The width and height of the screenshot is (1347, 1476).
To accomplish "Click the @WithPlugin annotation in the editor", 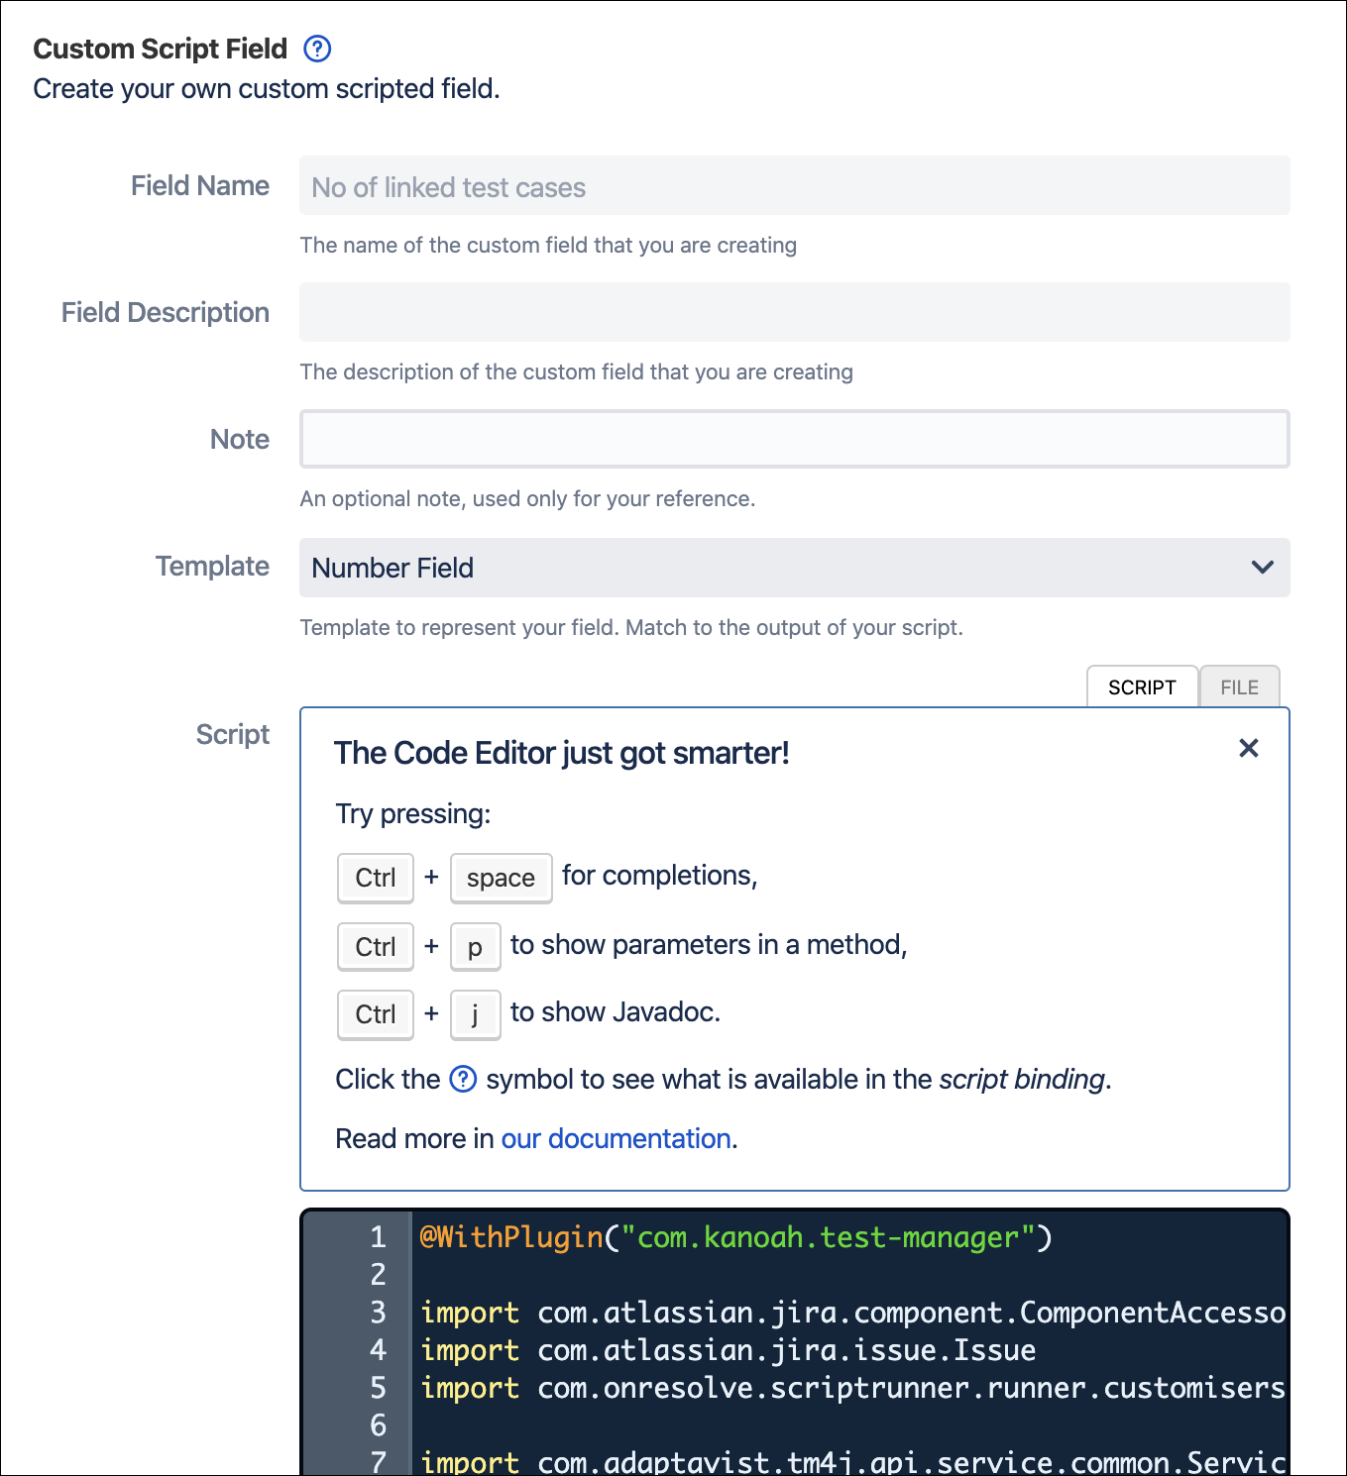I will (x=508, y=1237).
